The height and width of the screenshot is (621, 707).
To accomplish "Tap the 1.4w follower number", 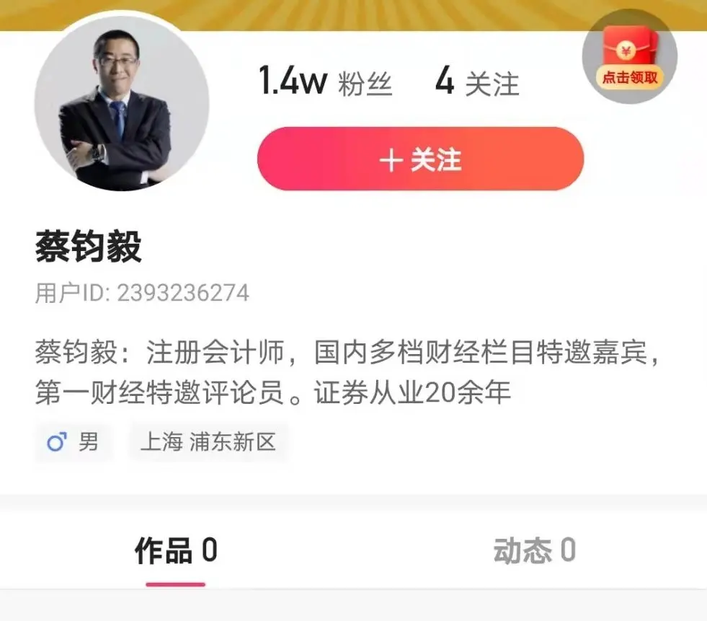I will click(x=293, y=81).
